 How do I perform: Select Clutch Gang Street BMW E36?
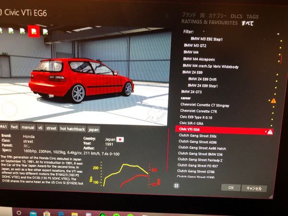point(200,154)
